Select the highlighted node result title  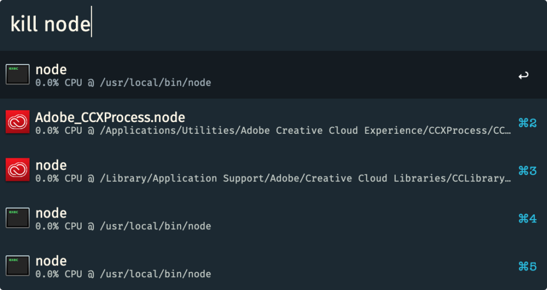pyautogui.click(x=51, y=70)
